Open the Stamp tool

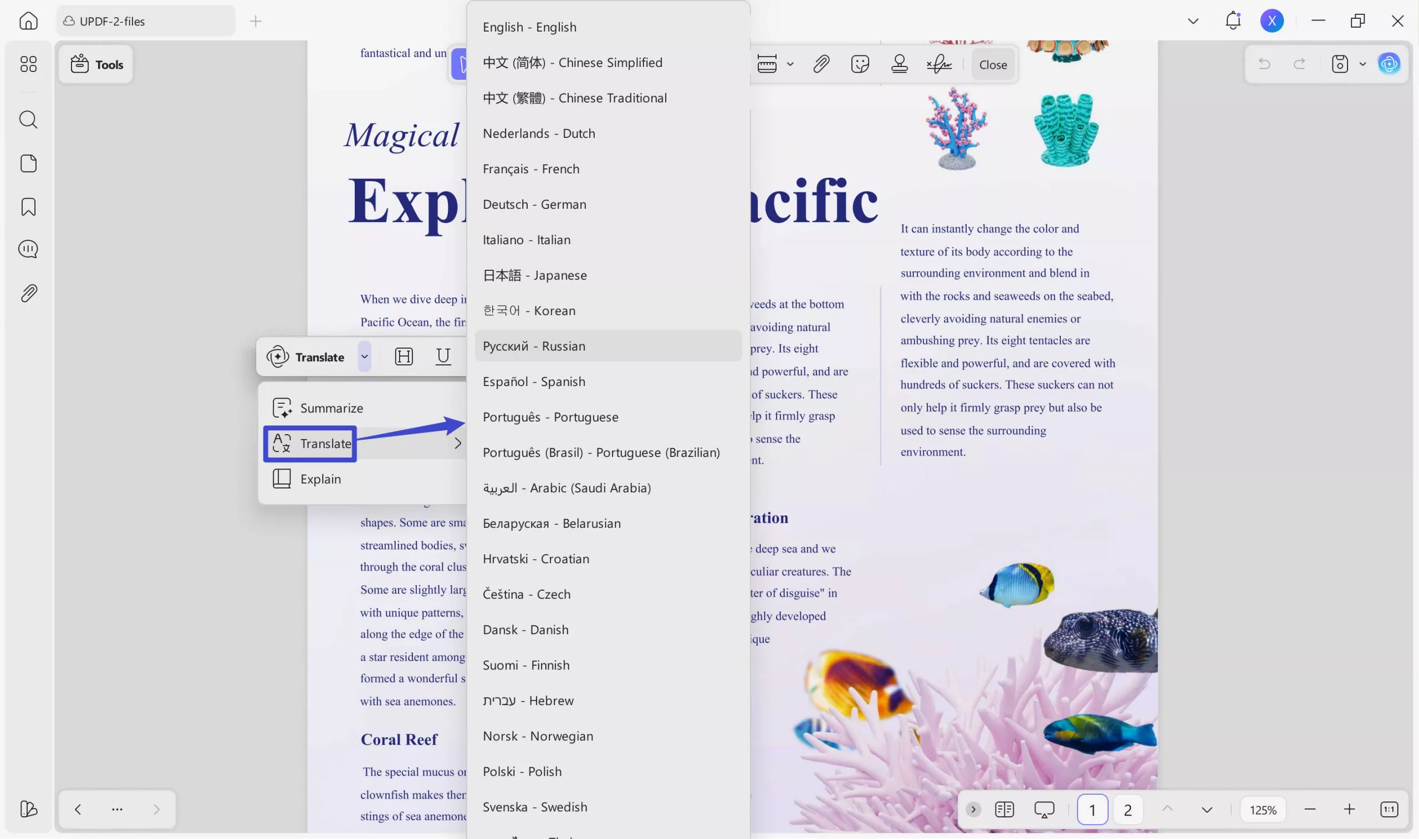899,64
